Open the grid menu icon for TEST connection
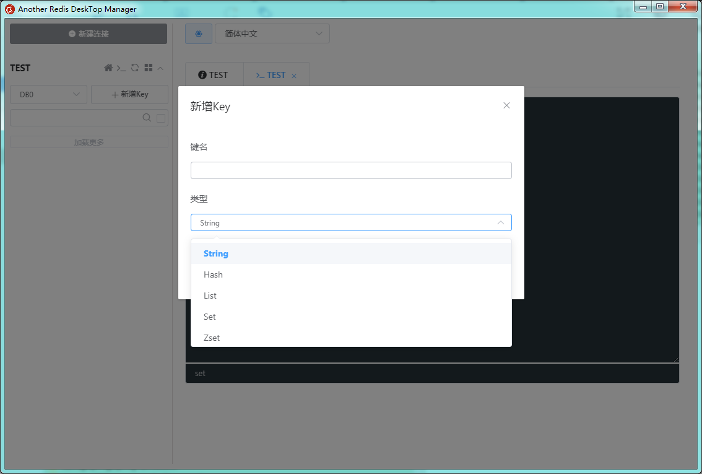This screenshot has width=702, height=474. click(148, 68)
